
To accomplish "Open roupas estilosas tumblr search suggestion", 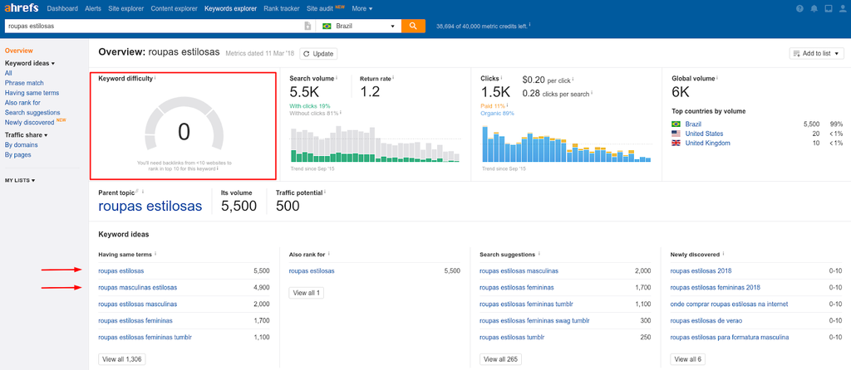I will pos(512,337).
